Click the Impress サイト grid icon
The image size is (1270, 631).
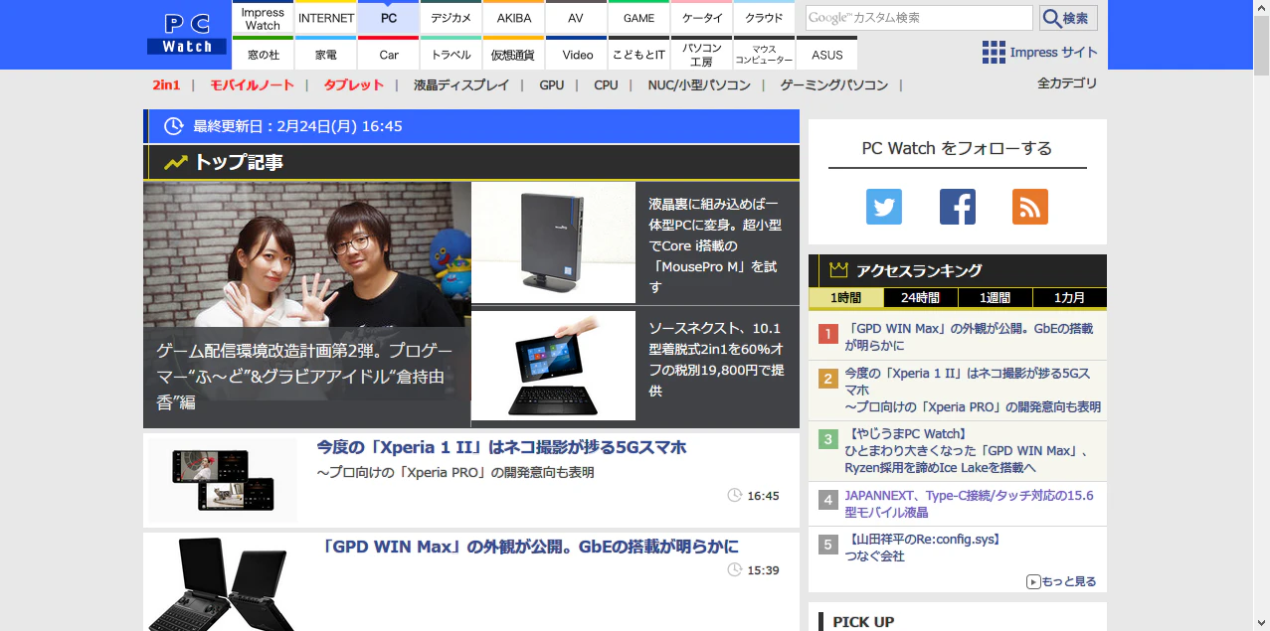click(x=994, y=53)
